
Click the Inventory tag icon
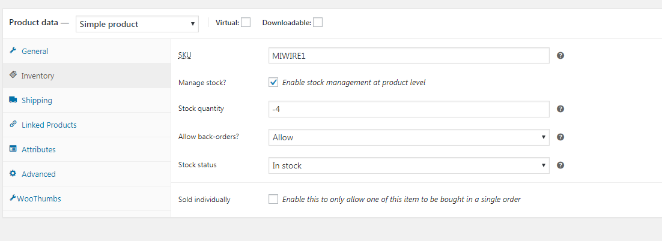pyautogui.click(x=13, y=76)
